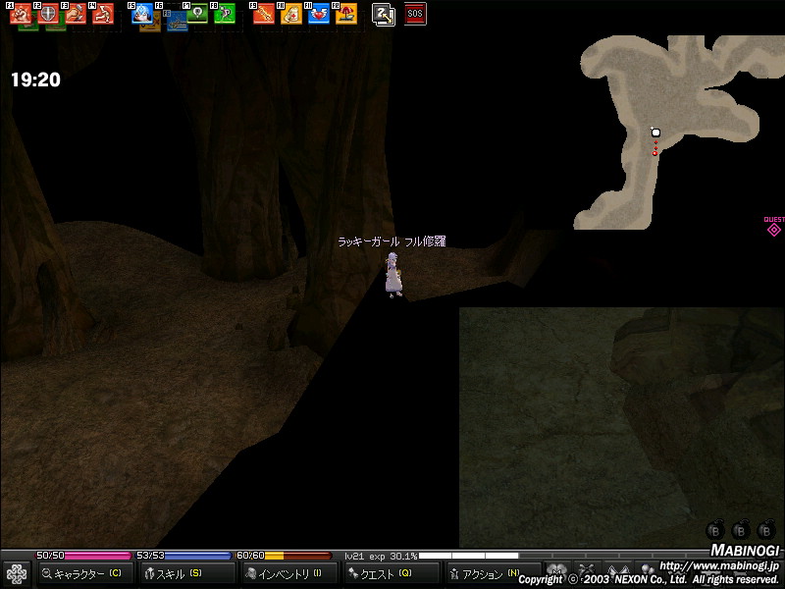The image size is (785, 589).
Task: Click the F11 winged heart icon
Action: click(x=319, y=14)
